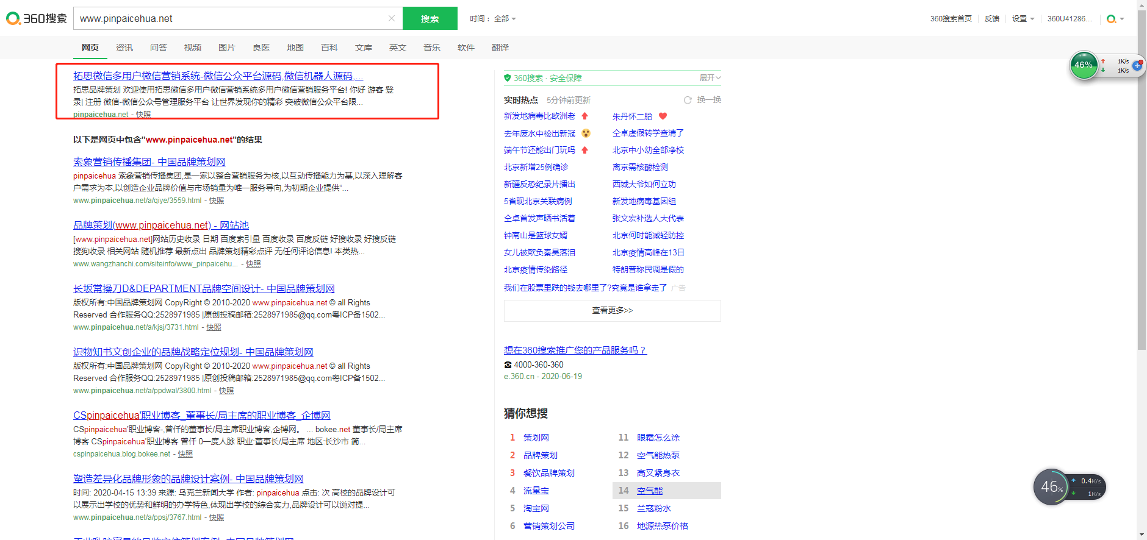Open the 360U41286 user account menu
1147x540 pixels.
point(1070,19)
